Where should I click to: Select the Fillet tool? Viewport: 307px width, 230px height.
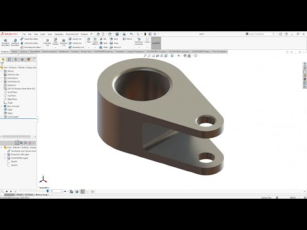point(89,40)
